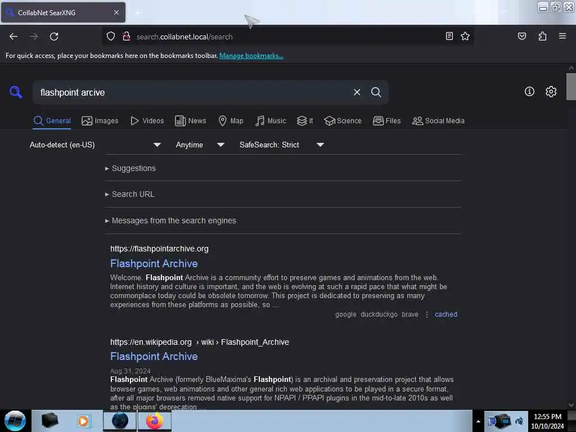Open a new browser tab

(137, 12)
